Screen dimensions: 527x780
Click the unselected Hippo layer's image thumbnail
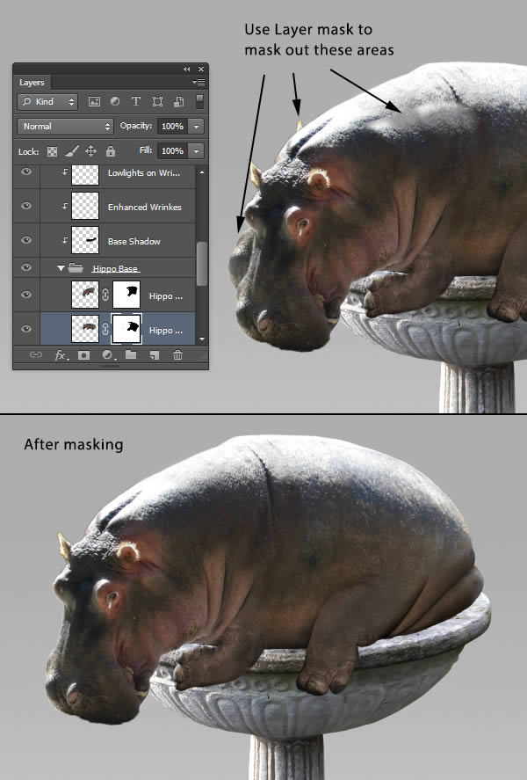[85, 295]
